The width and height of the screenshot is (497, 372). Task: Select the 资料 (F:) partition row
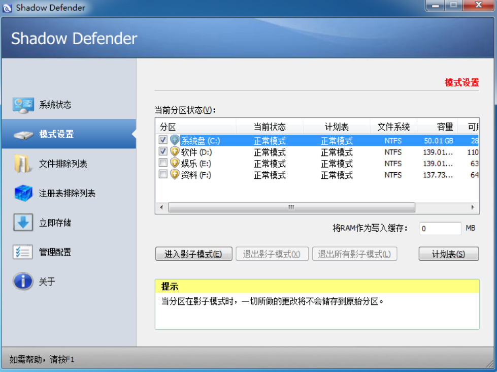(317, 175)
